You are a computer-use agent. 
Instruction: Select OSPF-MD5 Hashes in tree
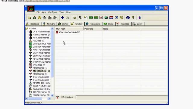pos(42,56)
